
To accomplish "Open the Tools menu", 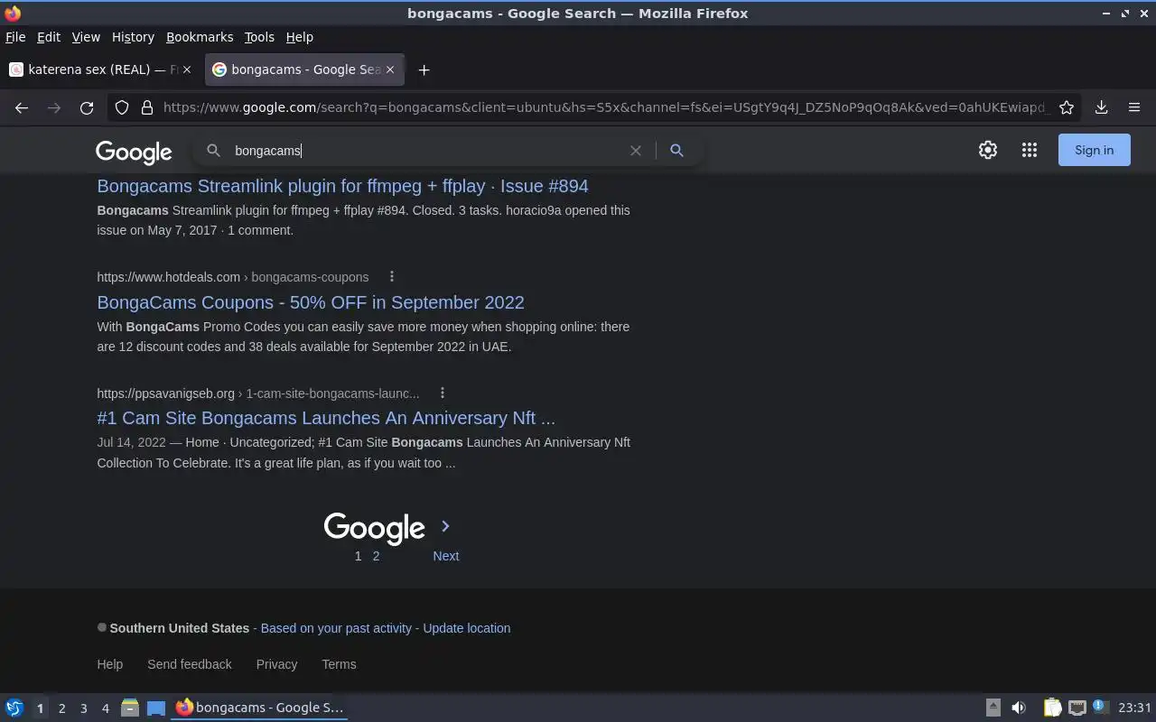I will point(259,37).
